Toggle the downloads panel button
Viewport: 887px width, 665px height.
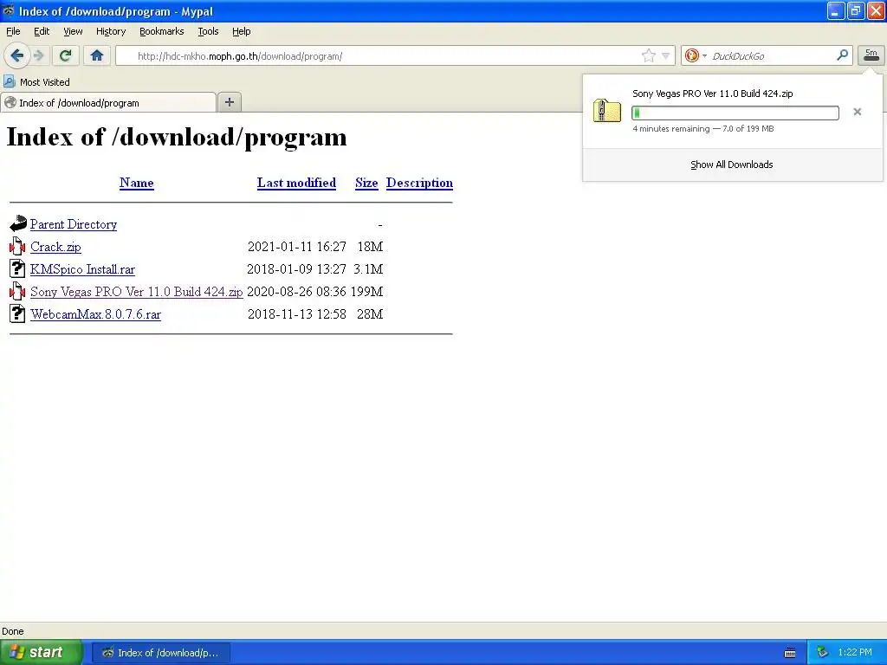[871, 55]
